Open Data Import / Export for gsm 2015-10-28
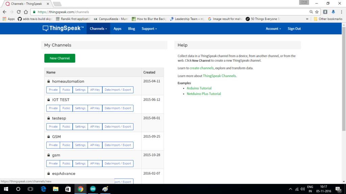The width and height of the screenshot is (346, 194). pyautogui.click(x=118, y=164)
